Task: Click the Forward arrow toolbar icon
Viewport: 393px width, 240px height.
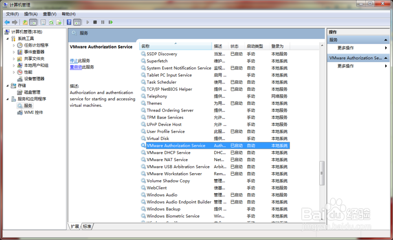Action: tap(15, 22)
